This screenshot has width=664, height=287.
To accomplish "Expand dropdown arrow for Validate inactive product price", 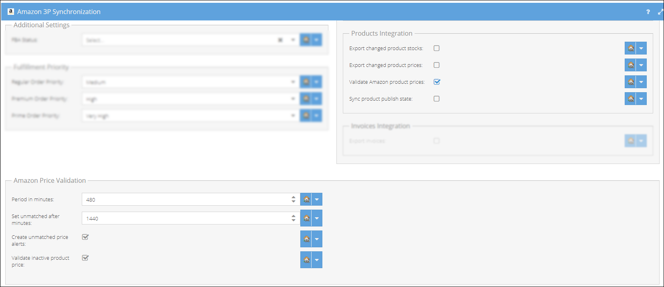I will (317, 260).
